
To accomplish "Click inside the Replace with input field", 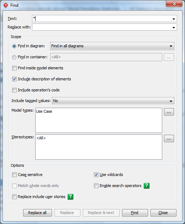I will click(x=102, y=27).
